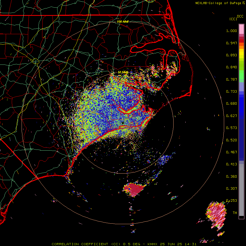Select the 0.307 scale value
This screenshot has height=246, width=246.
[232, 189]
